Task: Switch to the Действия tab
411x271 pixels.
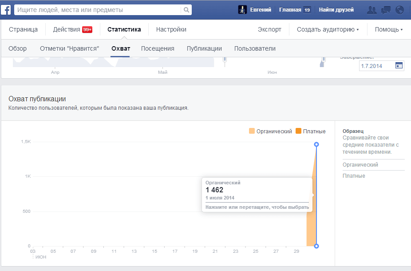Action: click(x=67, y=29)
